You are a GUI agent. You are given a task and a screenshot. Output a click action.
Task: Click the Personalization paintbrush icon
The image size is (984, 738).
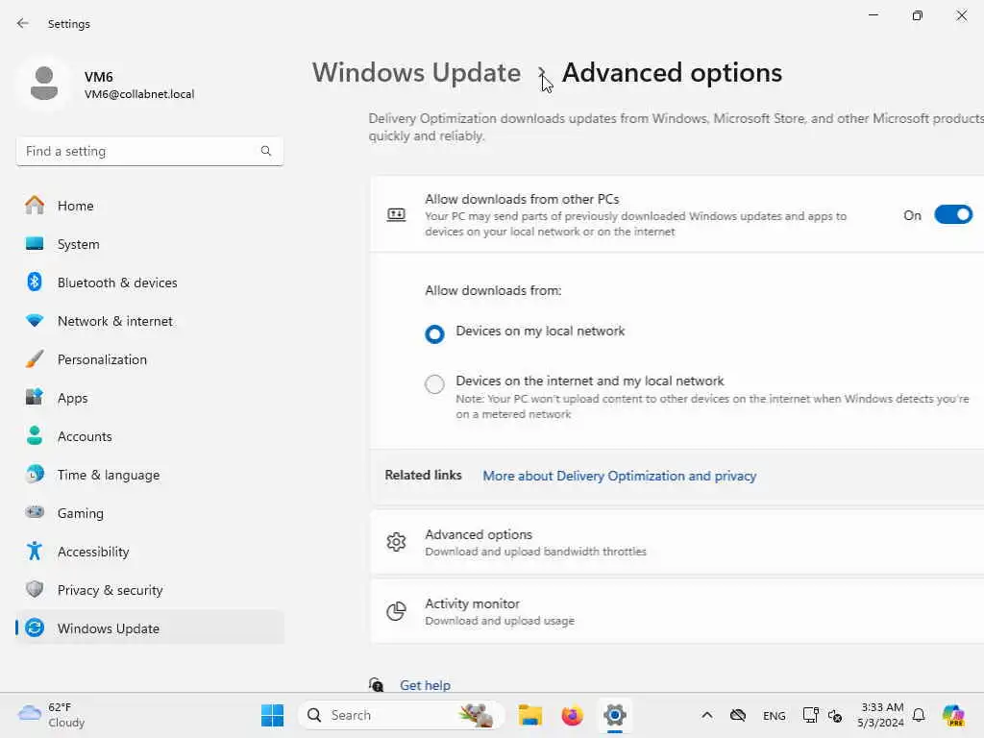pyautogui.click(x=35, y=359)
